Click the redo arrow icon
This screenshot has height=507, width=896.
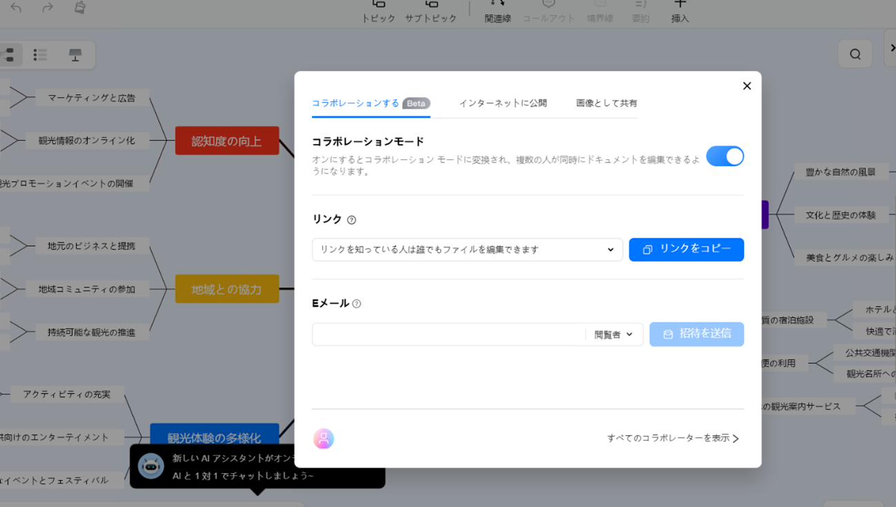[x=48, y=8]
